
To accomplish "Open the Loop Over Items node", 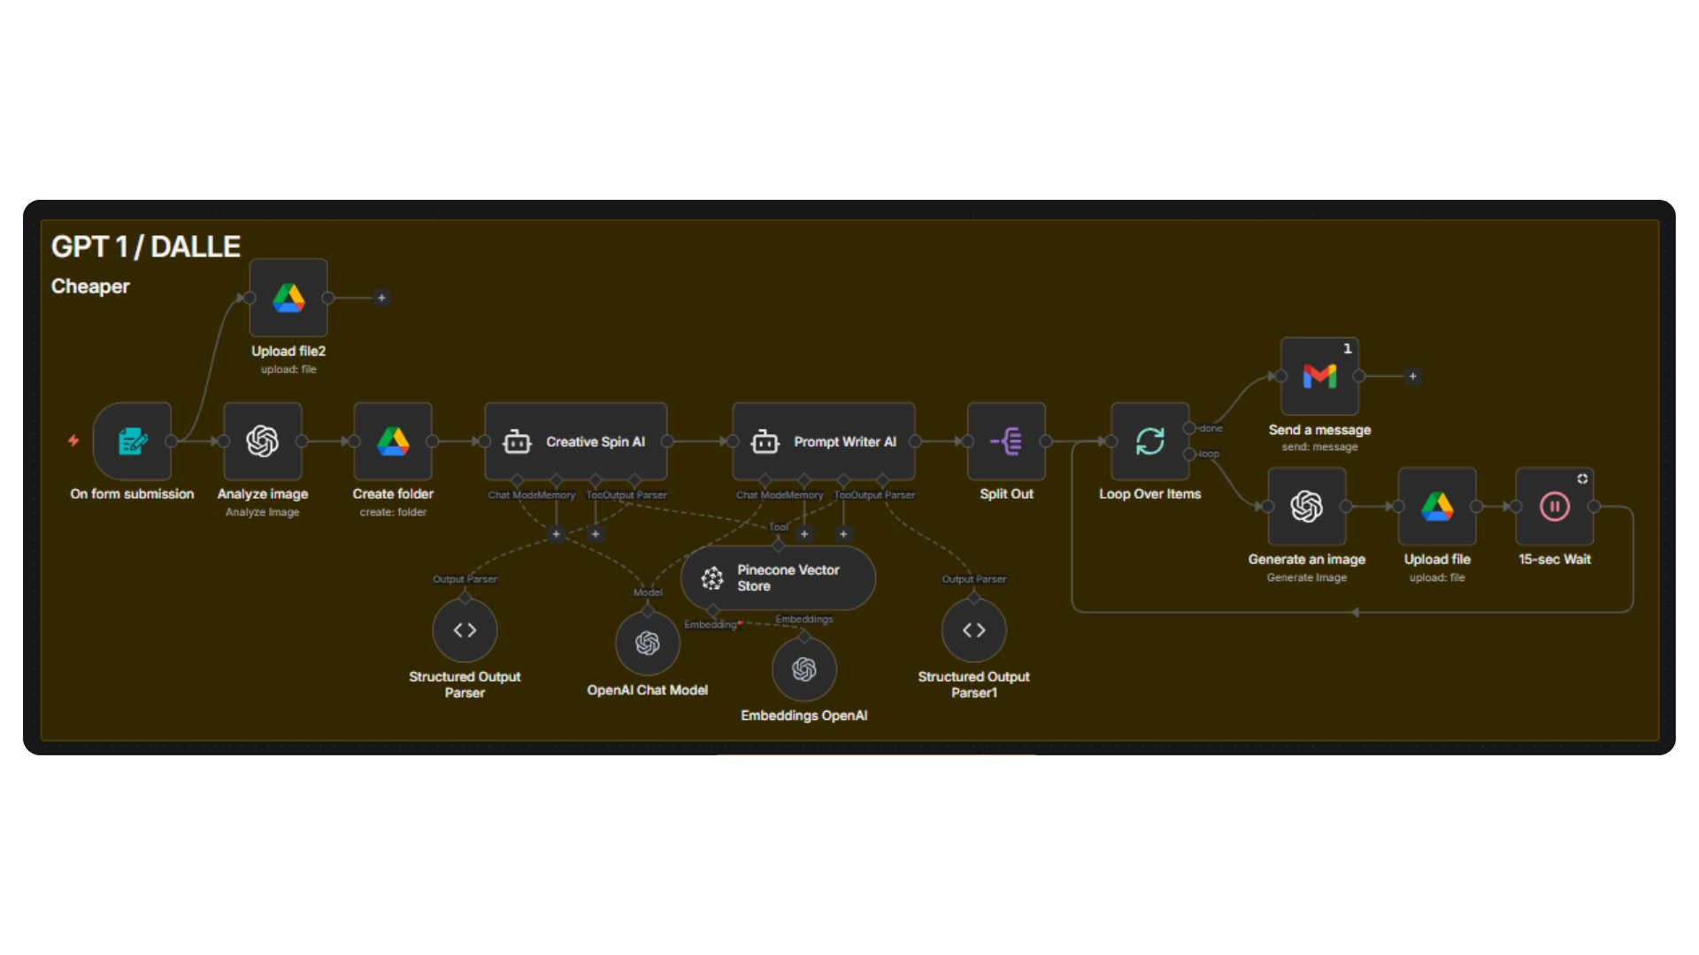I will coord(1149,441).
